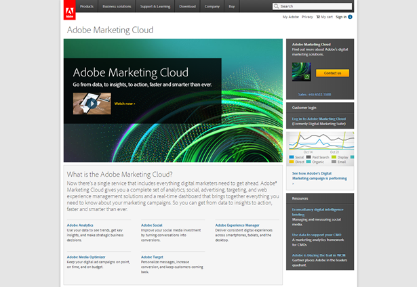Click the teal Organic legend swatch
The image size is (417, 287).
(309, 162)
